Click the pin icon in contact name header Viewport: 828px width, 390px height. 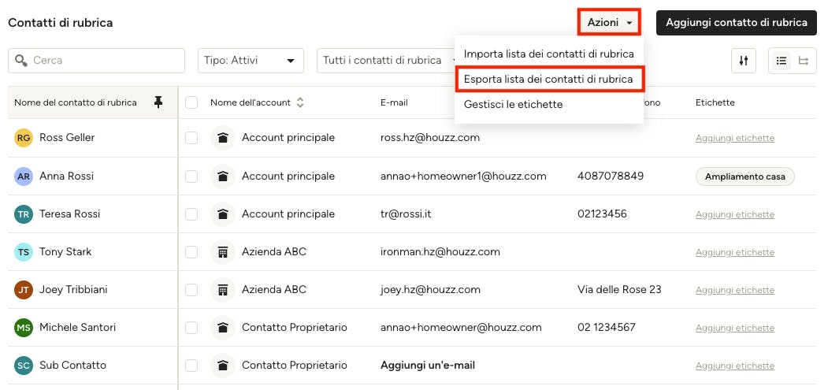[158, 102]
